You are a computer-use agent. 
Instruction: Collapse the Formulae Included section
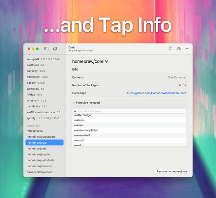coord(74,103)
